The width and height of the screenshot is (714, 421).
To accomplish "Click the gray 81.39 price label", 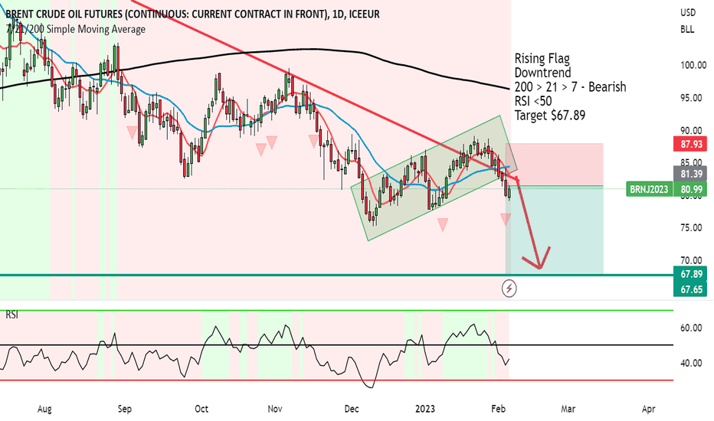I will (x=690, y=174).
